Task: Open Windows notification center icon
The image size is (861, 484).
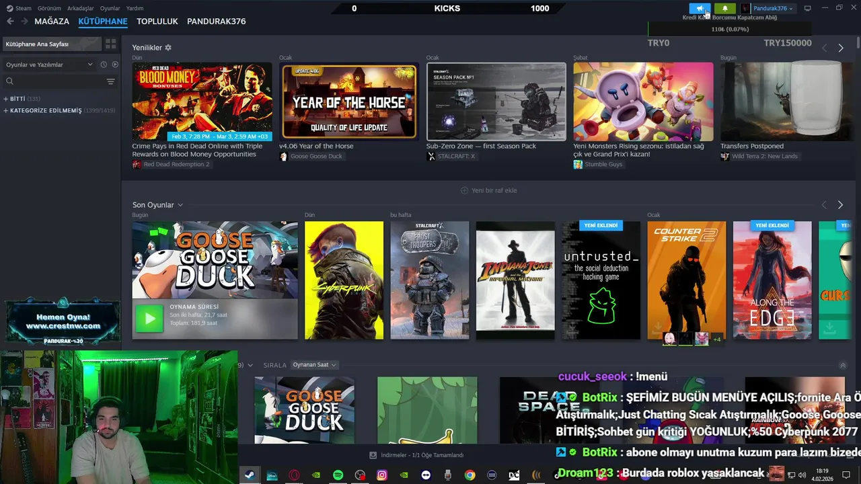Action: [846, 475]
